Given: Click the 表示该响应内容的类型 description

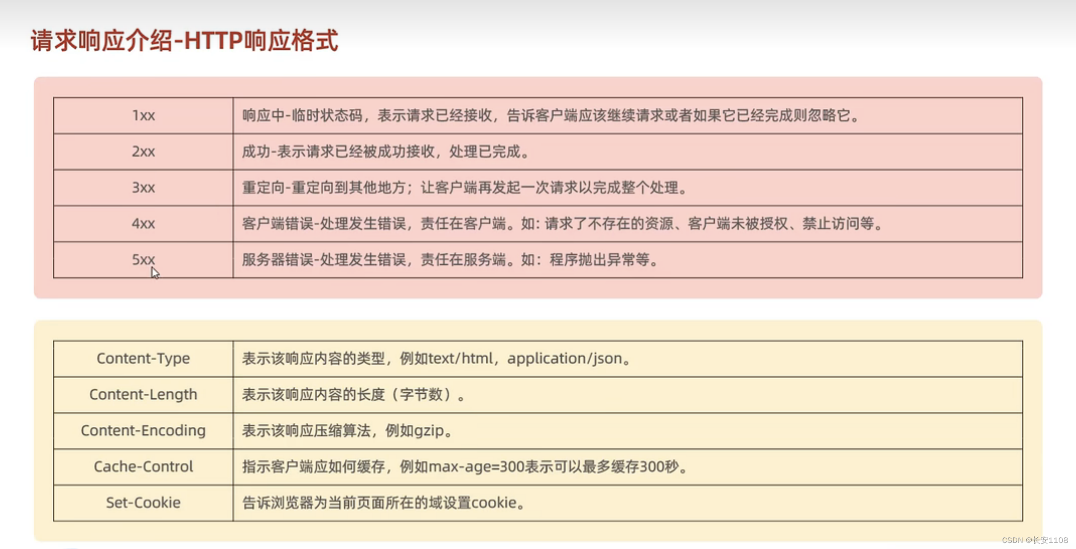Looking at the screenshot, I should coord(437,359).
